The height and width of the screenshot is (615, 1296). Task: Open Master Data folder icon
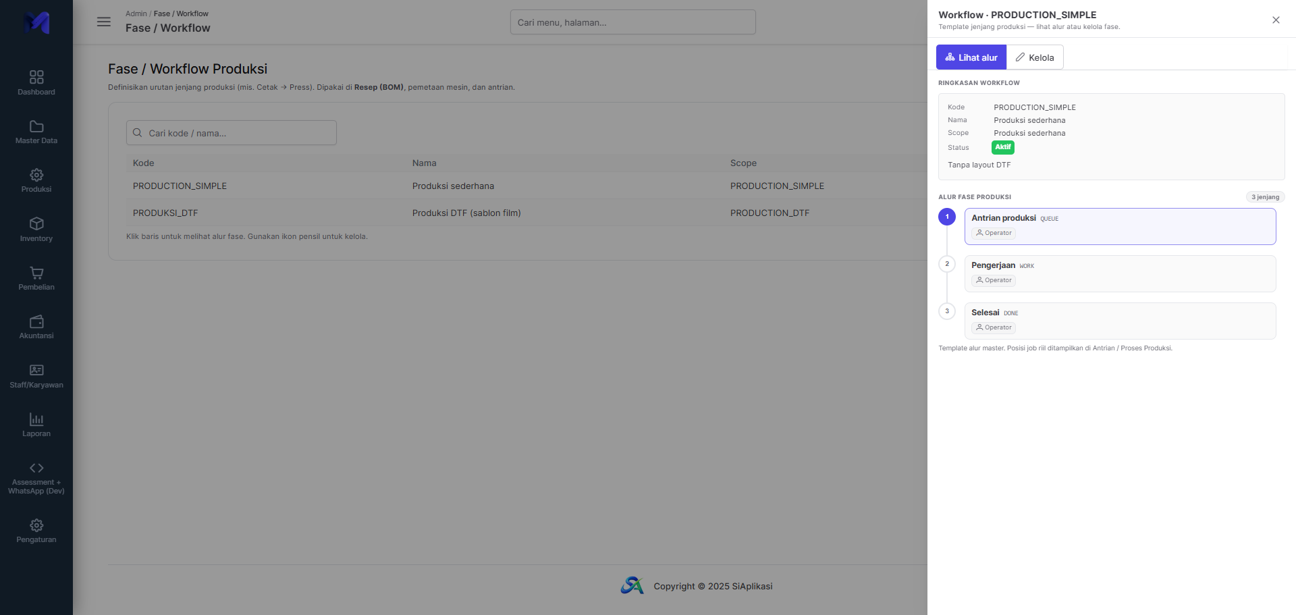click(36, 126)
